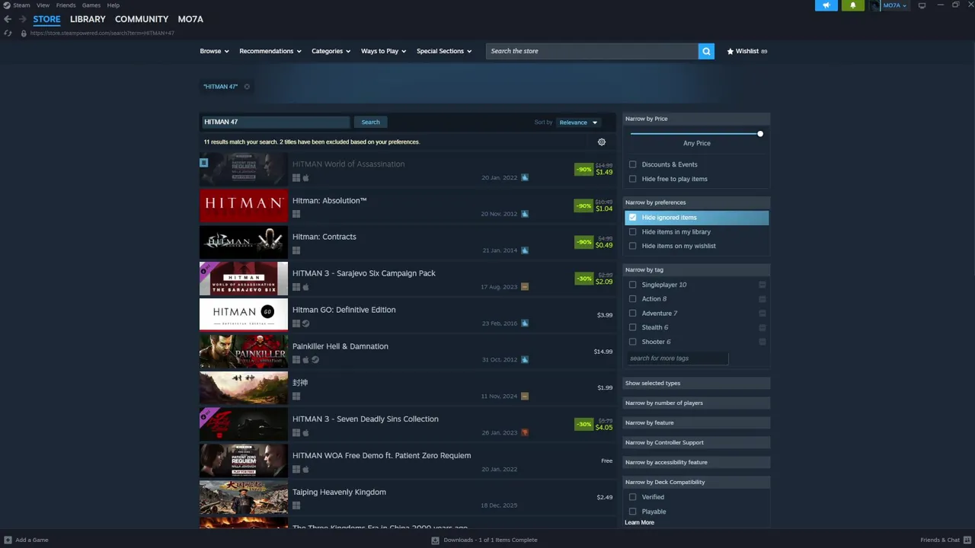Click the review icon for Seven Deadly Sins Collection

[524, 432]
